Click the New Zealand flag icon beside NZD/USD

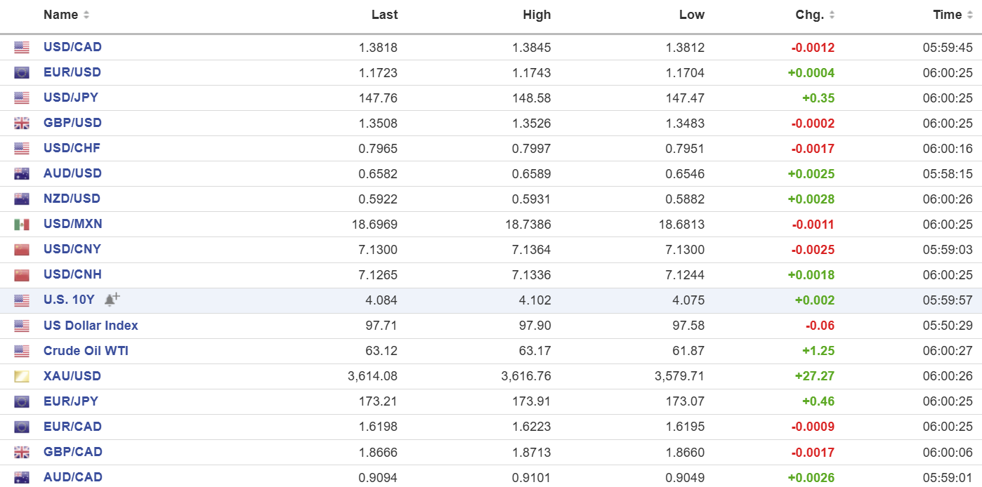tap(22, 199)
